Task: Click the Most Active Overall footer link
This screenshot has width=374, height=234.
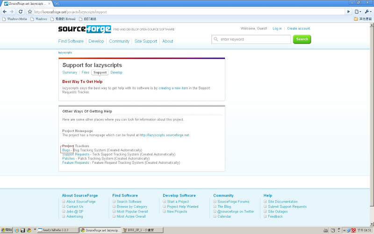Action: [131, 217]
